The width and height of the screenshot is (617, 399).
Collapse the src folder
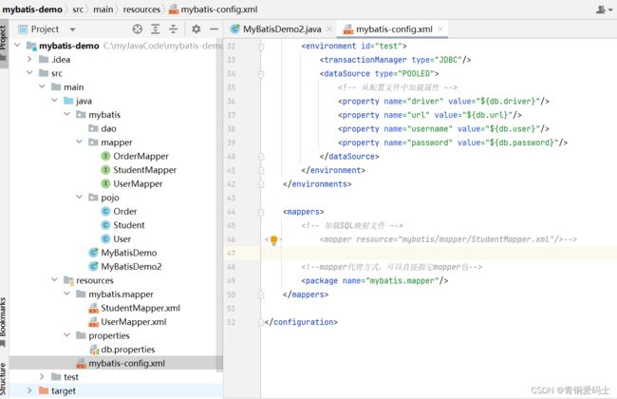(x=29, y=73)
